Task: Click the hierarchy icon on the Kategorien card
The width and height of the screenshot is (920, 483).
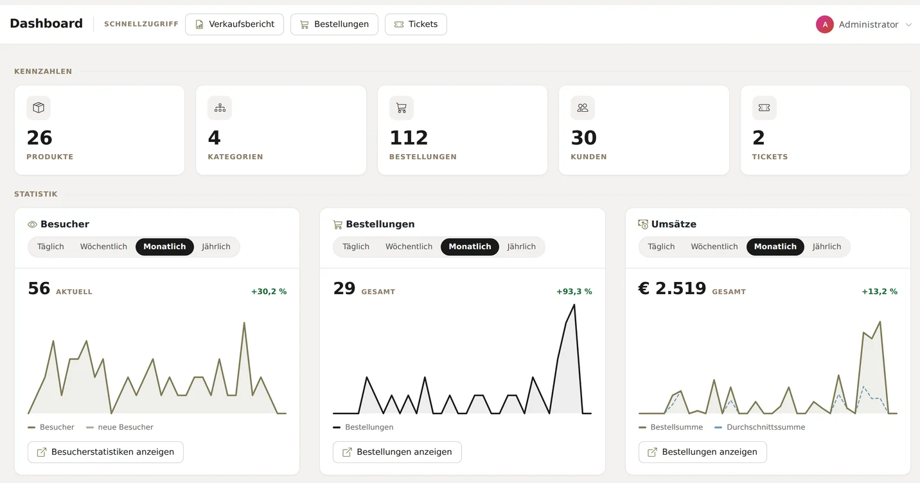Action: (220, 108)
